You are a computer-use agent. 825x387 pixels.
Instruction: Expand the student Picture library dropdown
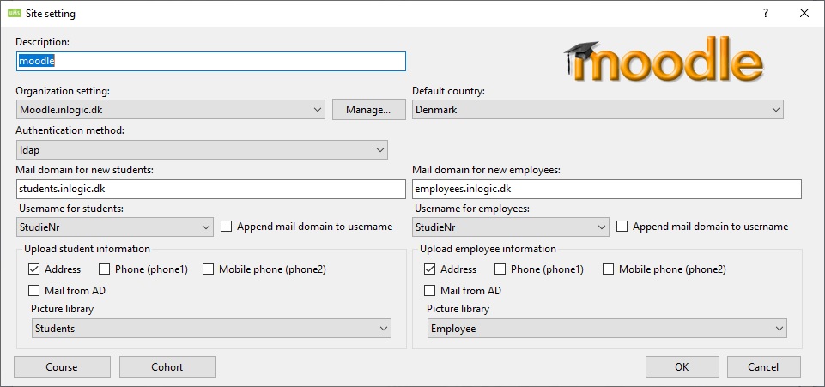click(211, 329)
